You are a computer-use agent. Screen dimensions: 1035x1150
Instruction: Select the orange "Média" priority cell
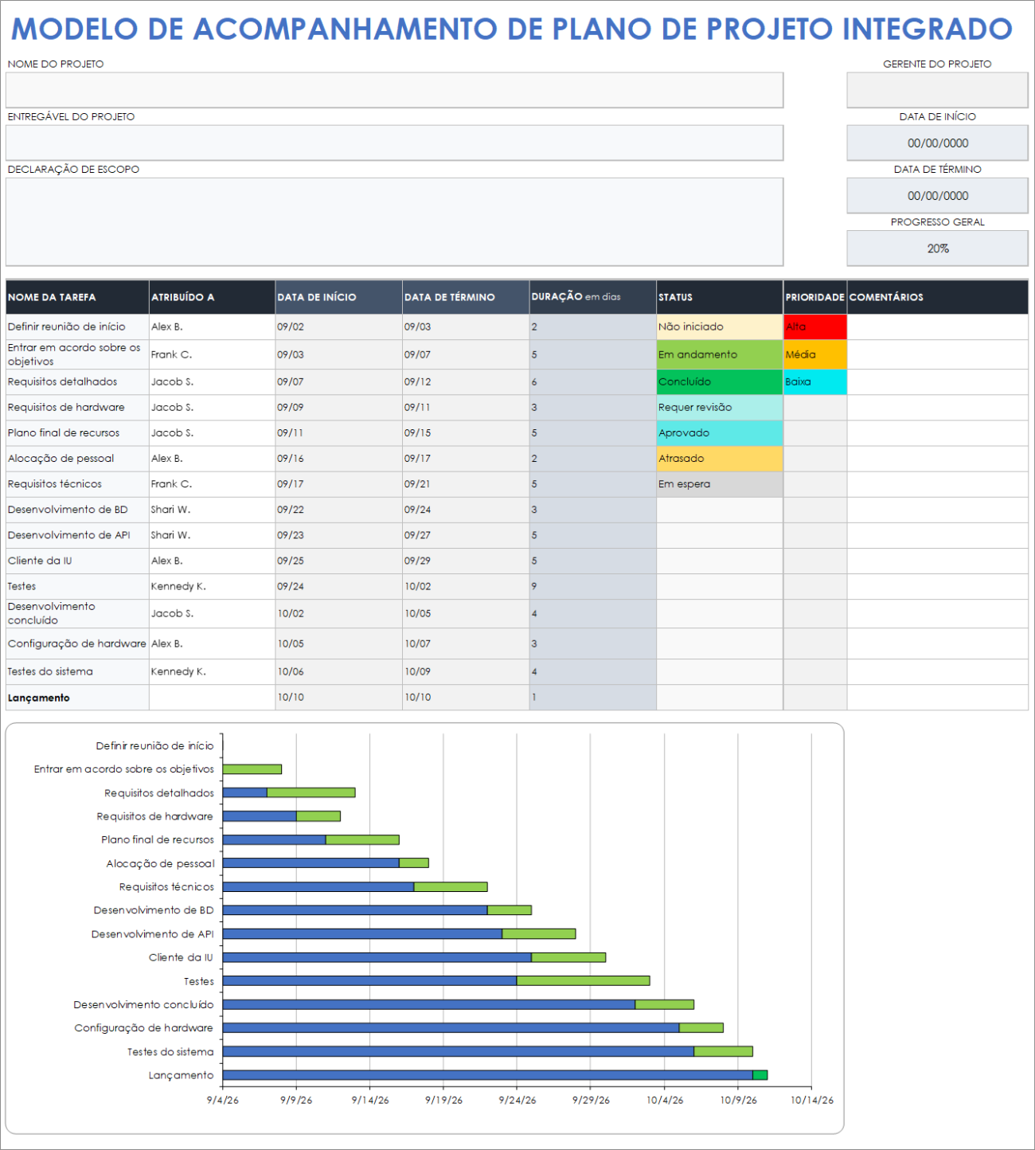(x=815, y=354)
